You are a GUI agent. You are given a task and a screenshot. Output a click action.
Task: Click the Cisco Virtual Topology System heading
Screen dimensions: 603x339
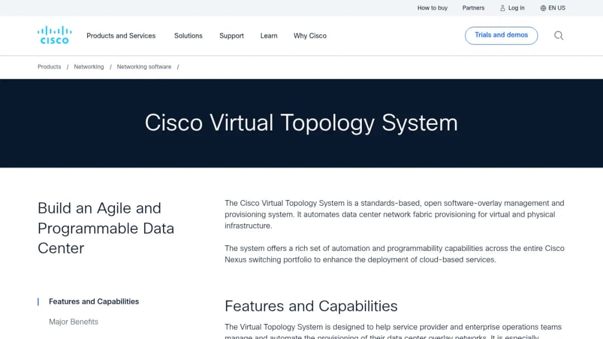(x=301, y=123)
